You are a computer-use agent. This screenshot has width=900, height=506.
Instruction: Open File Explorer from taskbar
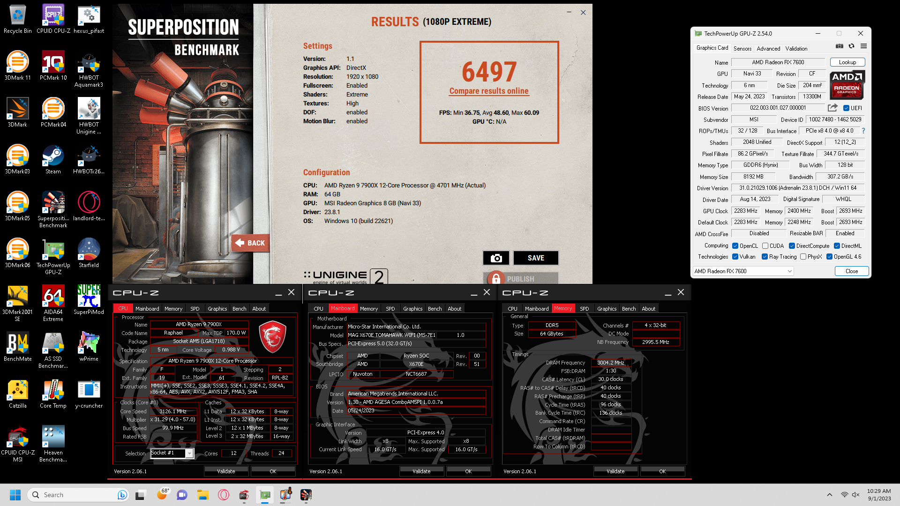click(202, 495)
